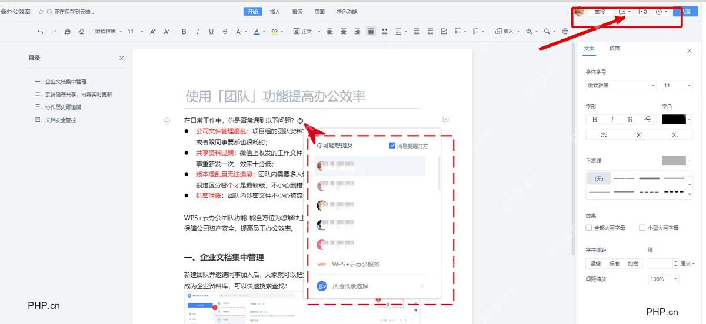Select the (无) no-underline style

599,178
